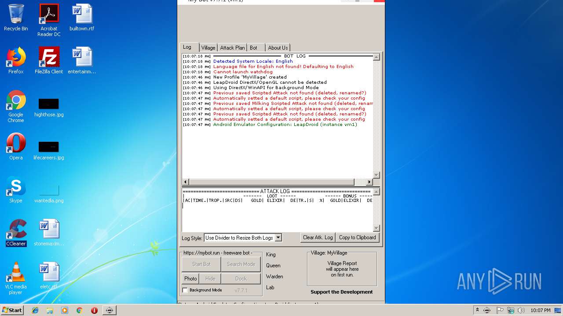Click bot log horizontal scrollbar thumb
563x316 pixels.
point(272,182)
